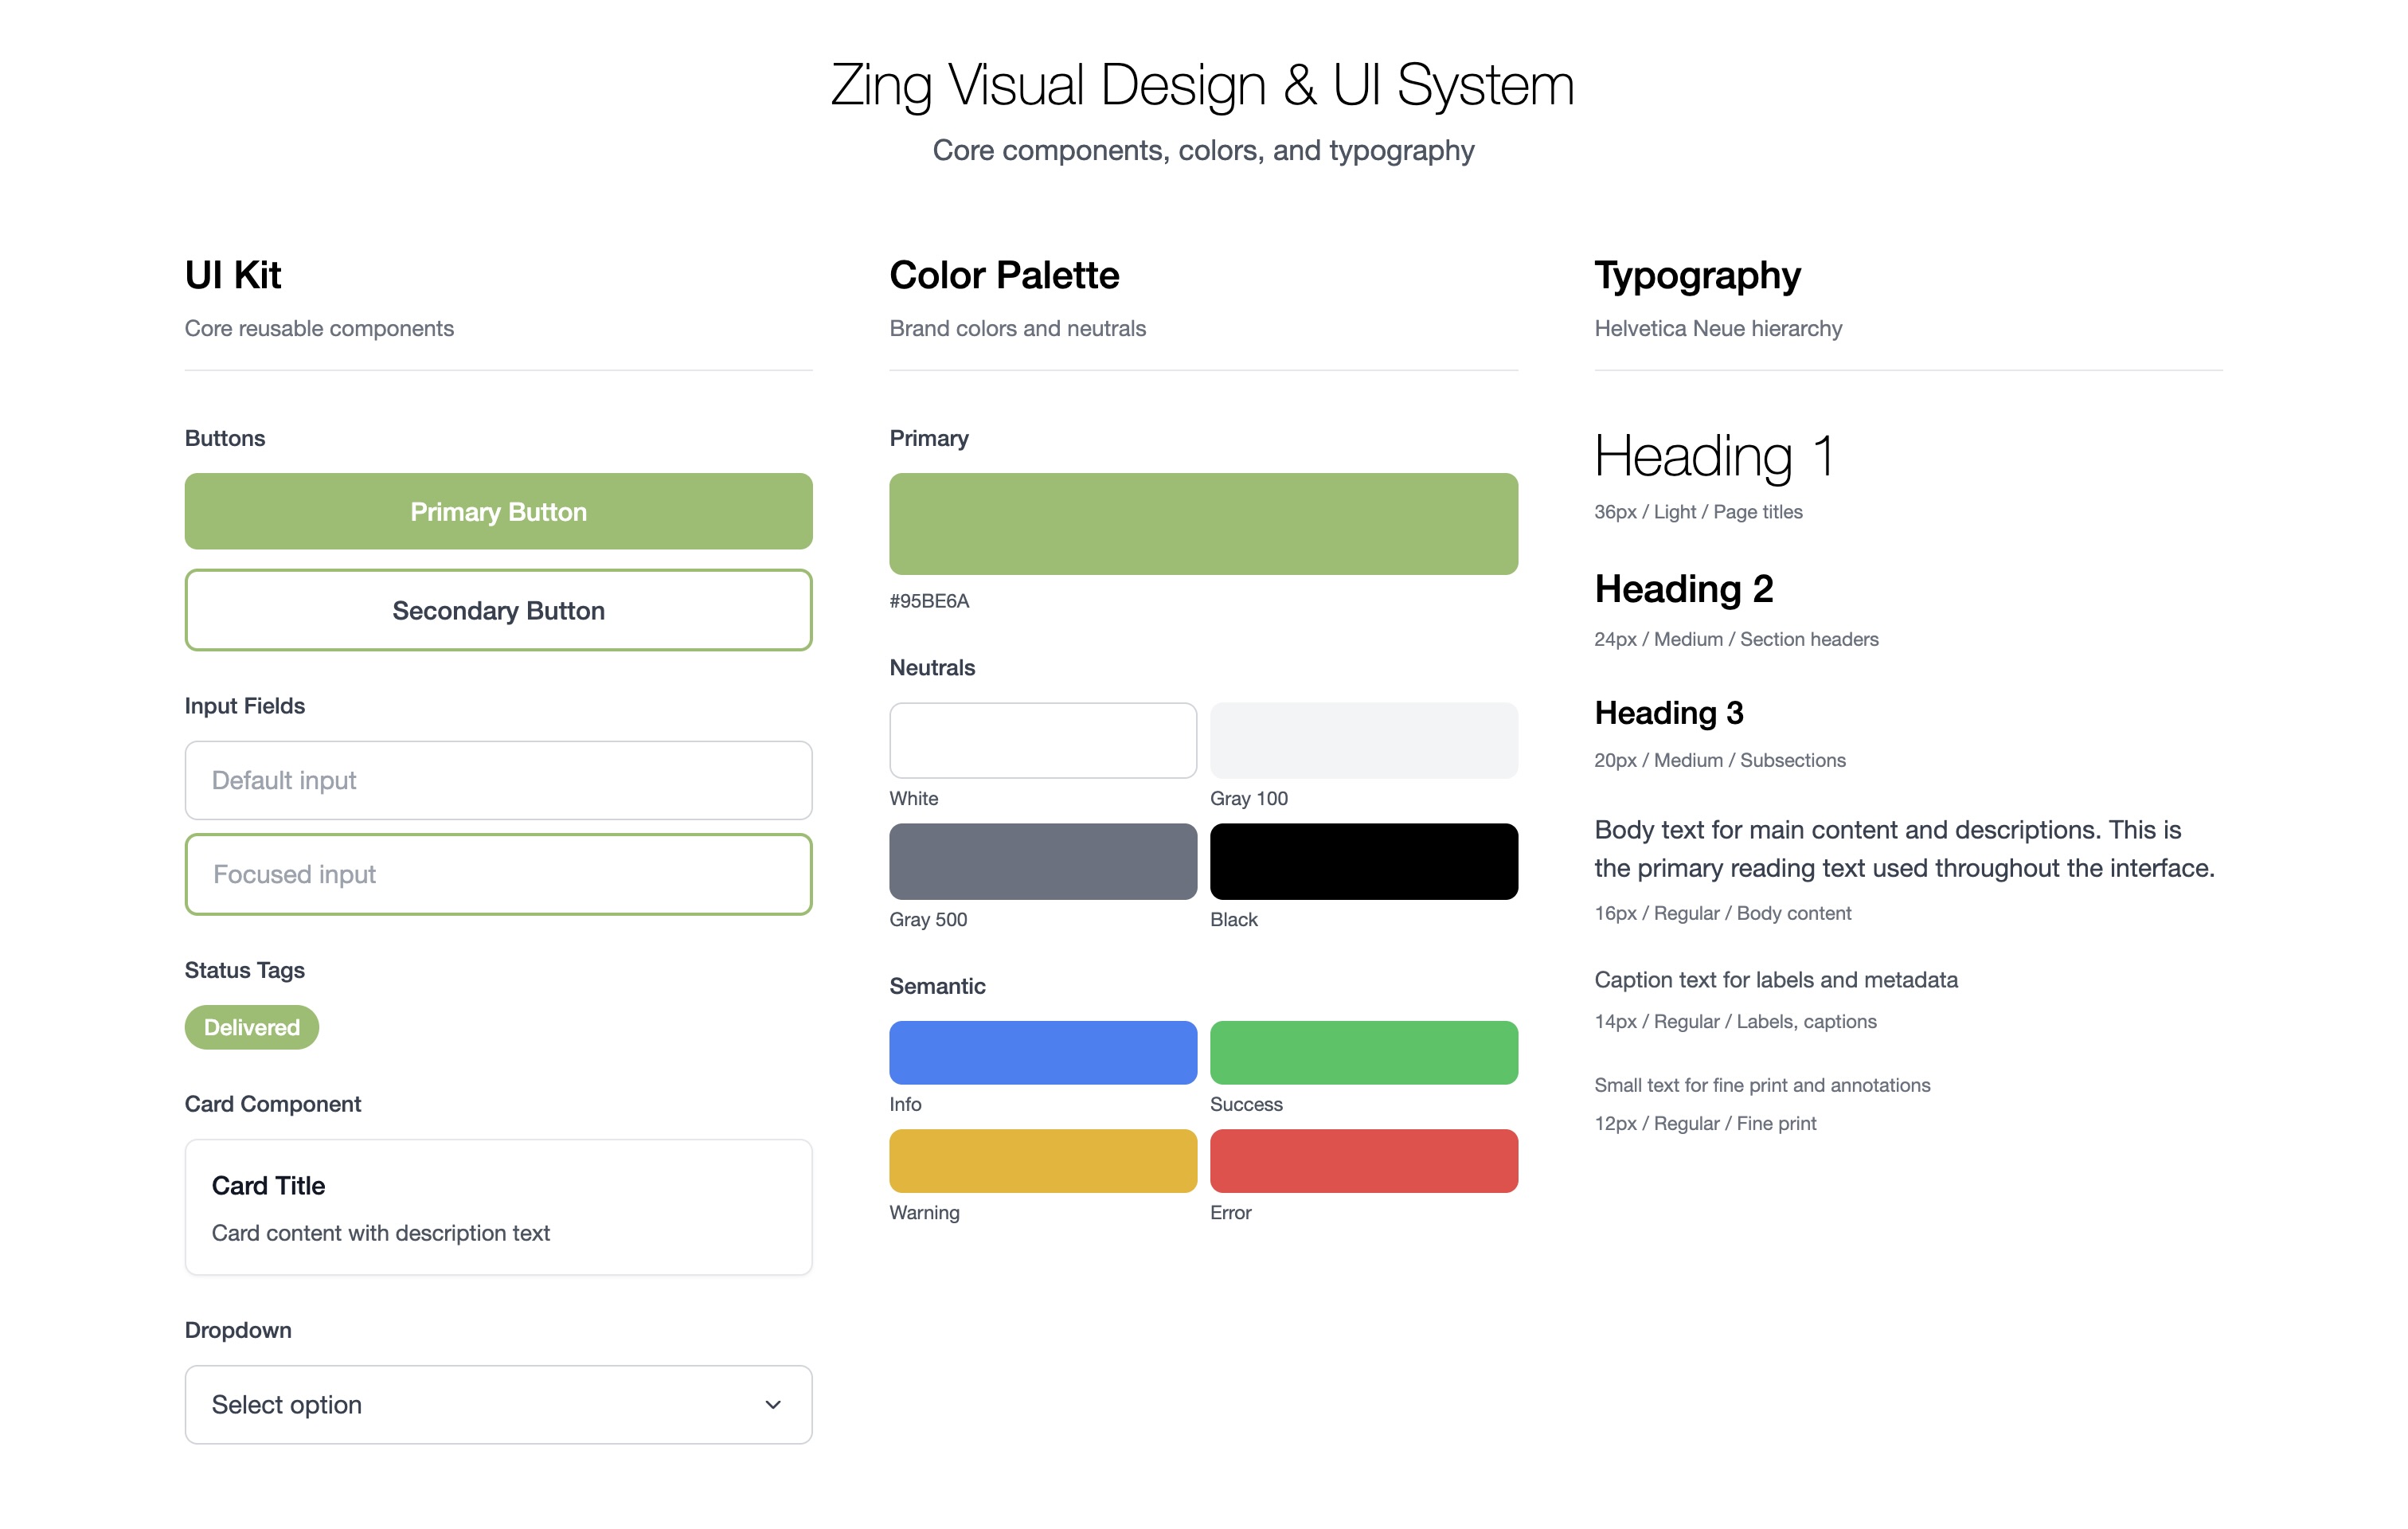This screenshot has width=2408, height=1529.
Task: Pick the primary green #95BE6A swatch
Action: pyautogui.click(x=1204, y=524)
